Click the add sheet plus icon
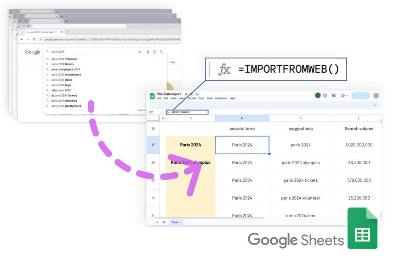394x258 pixels. pyautogui.click(x=157, y=222)
